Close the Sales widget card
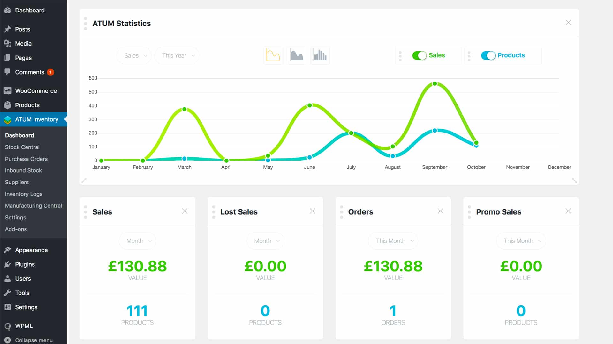The height and width of the screenshot is (344, 613). coord(185,211)
